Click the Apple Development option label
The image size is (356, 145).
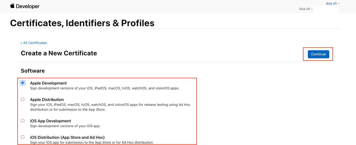pyautogui.click(x=48, y=83)
